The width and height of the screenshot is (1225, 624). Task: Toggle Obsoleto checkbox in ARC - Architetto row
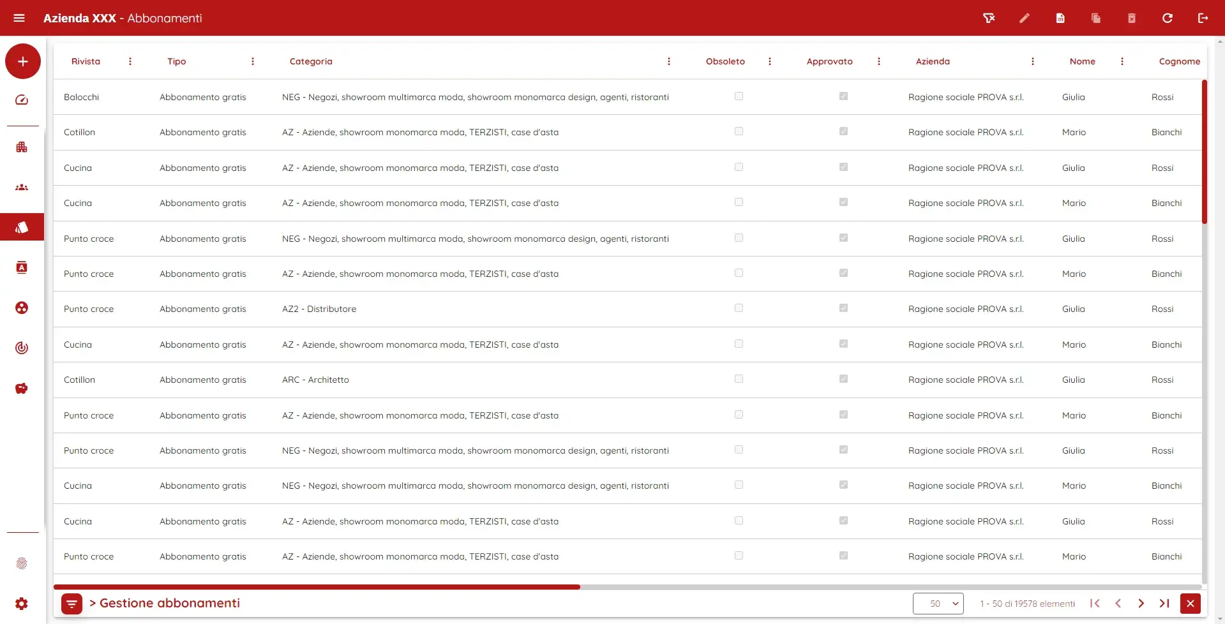click(739, 379)
